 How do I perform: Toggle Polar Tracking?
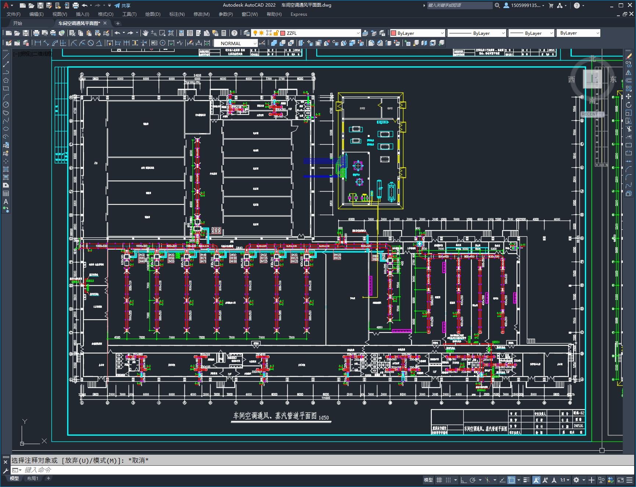coord(472,480)
